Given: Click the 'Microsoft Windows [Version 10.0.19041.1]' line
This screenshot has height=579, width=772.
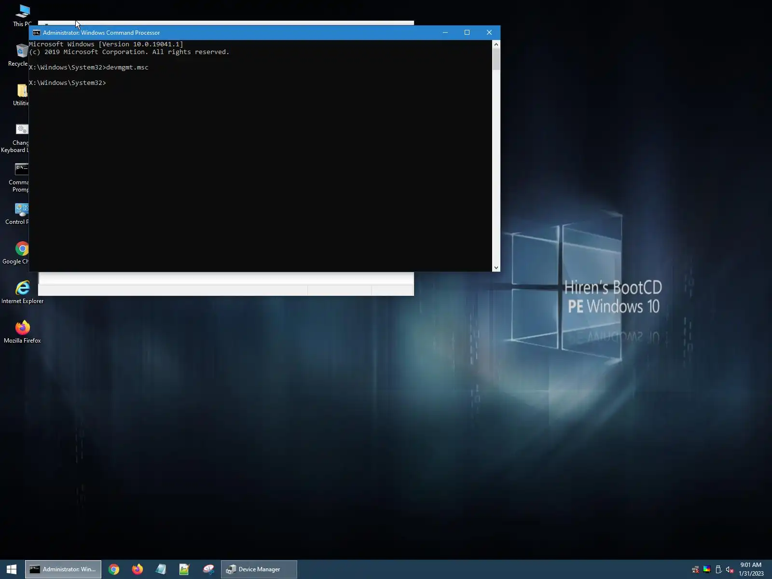Looking at the screenshot, I should [106, 44].
